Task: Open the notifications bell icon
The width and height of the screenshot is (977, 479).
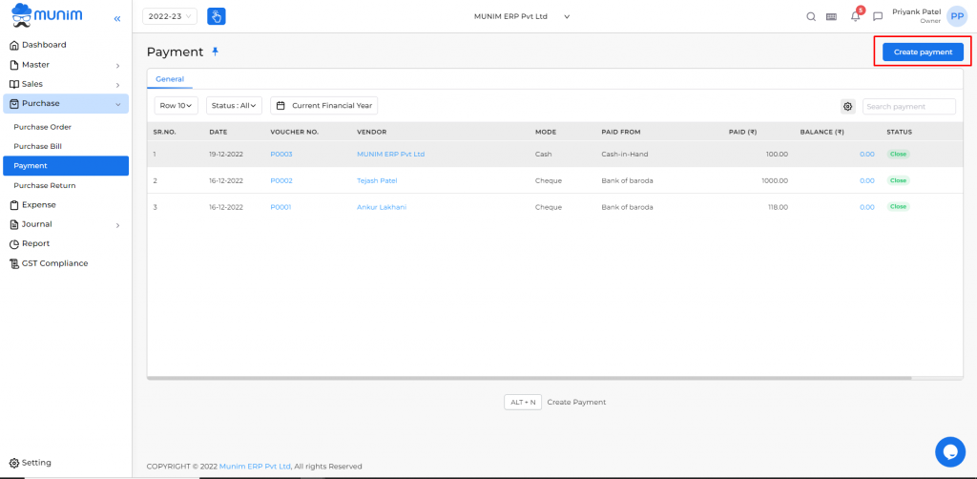Action: click(855, 16)
